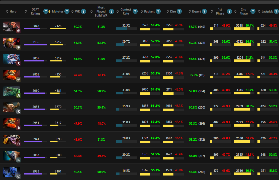Click the descending sort arrow beside Matches
The height and width of the screenshot is (180, 279).
pyautogui.click(x=49, y=11)
